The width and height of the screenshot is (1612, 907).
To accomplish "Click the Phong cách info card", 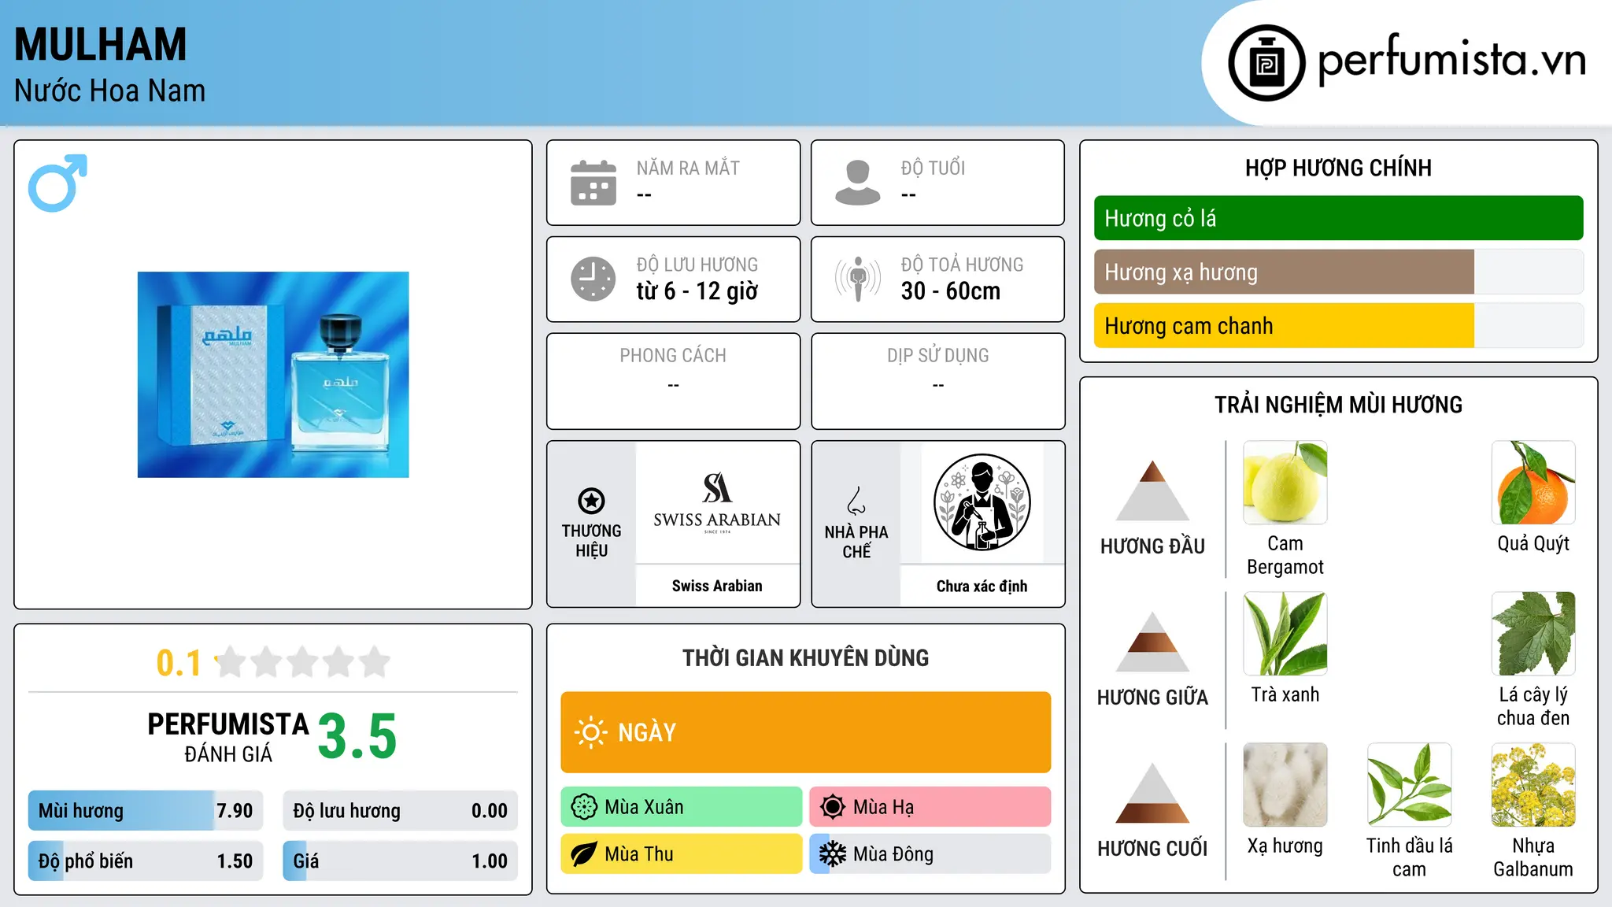I will point(674,381).
